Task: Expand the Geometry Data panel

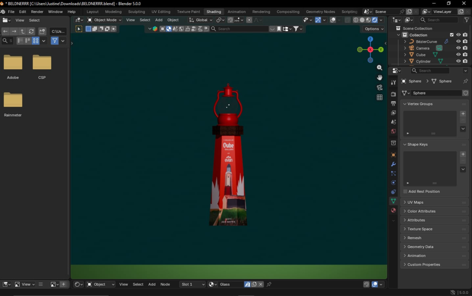Action: (x=434, y=247)
